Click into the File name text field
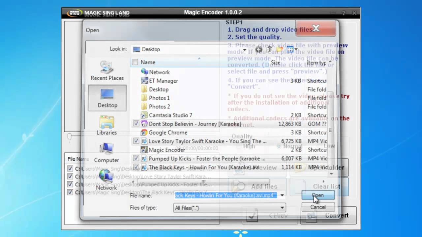Viewport: 422px width, 237px height. [226, 196]
